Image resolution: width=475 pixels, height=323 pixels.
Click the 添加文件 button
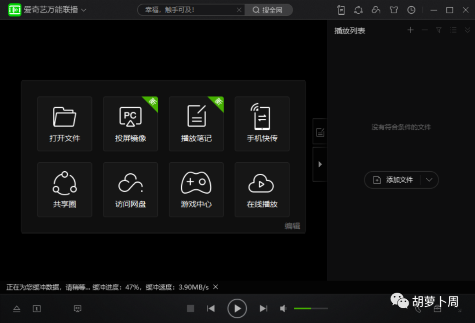[393, 180]
